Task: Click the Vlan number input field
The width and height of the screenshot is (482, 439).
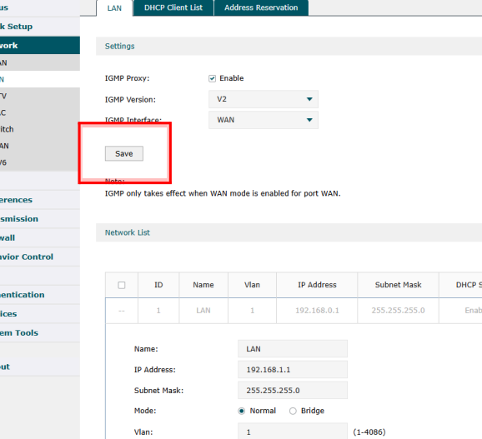Action: tap(293, 432)
